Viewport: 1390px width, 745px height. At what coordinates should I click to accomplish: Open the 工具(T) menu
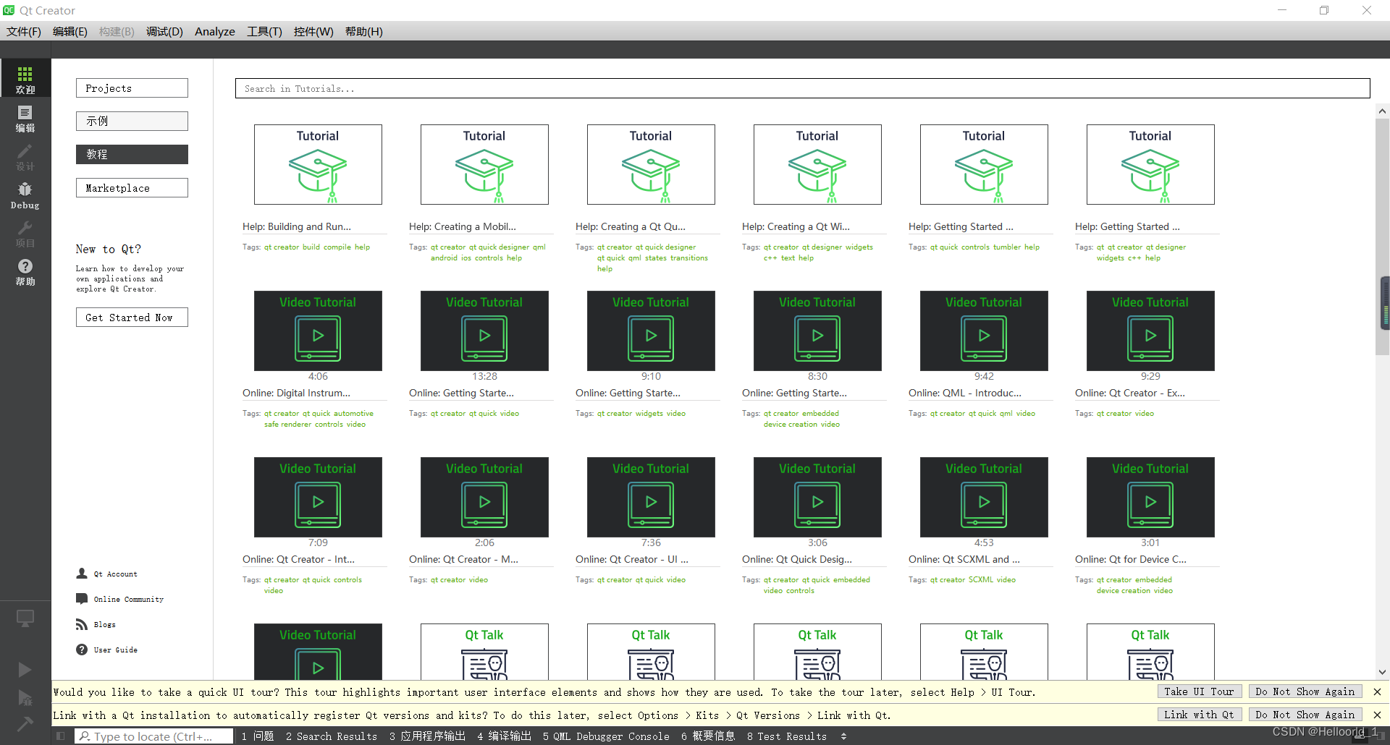click(264, 31)
